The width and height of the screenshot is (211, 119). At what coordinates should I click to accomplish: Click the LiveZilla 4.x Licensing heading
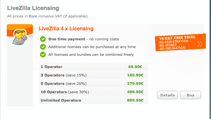(66, 29)
